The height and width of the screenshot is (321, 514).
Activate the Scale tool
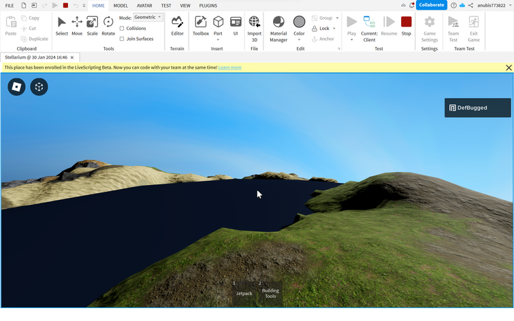[92, 27]
